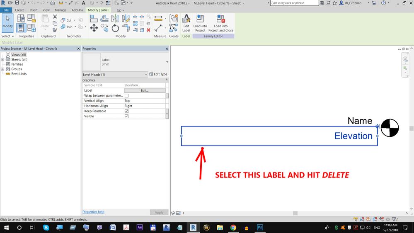Click Load into Project icon
This screenshot has width=414, height=233.
pos(200,23)
